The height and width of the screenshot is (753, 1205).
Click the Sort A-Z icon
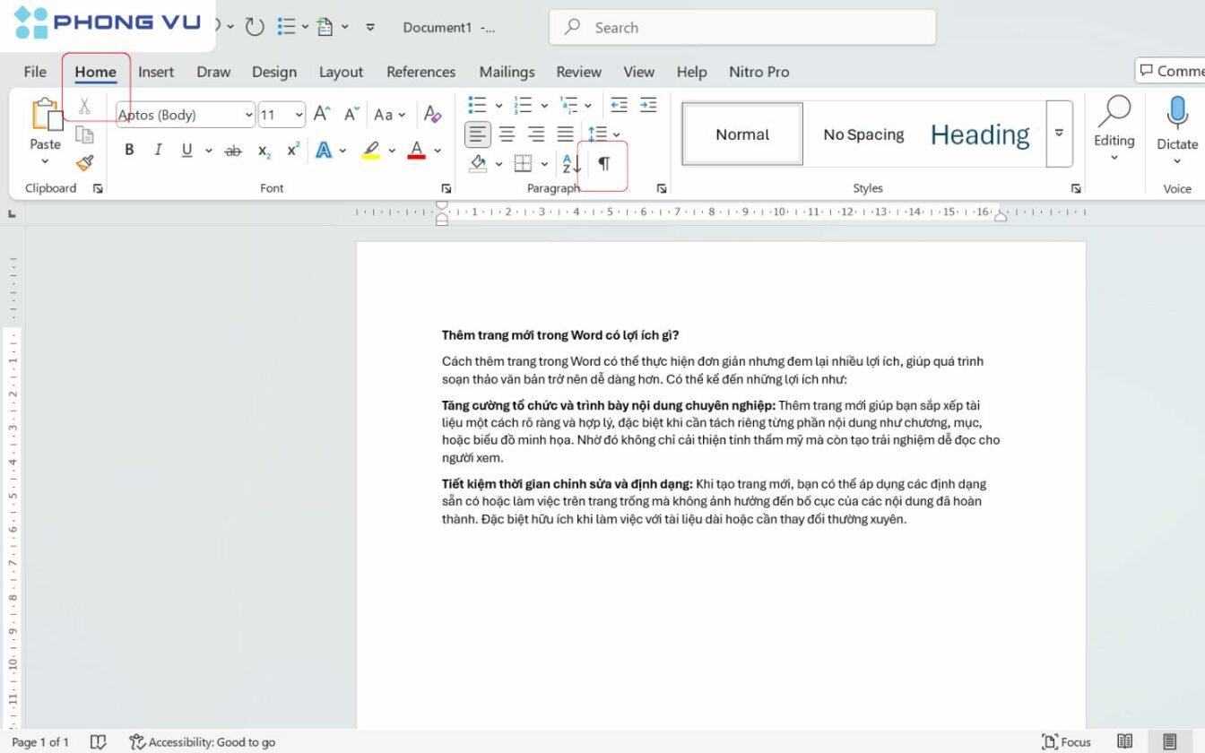coord(571,164)
